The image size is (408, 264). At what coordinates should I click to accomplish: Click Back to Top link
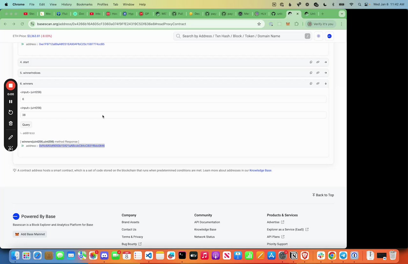coord(323,195)
